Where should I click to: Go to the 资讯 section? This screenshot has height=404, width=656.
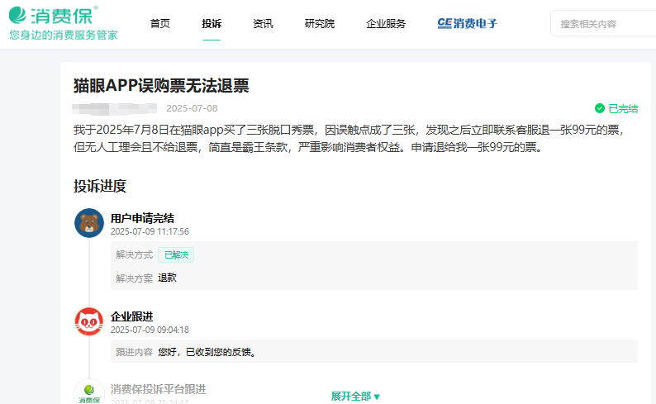pos(264,24)
